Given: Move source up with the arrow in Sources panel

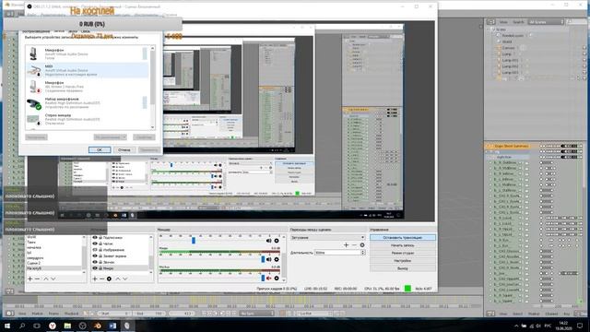Looking at the screenshot, I should [117, 279].
